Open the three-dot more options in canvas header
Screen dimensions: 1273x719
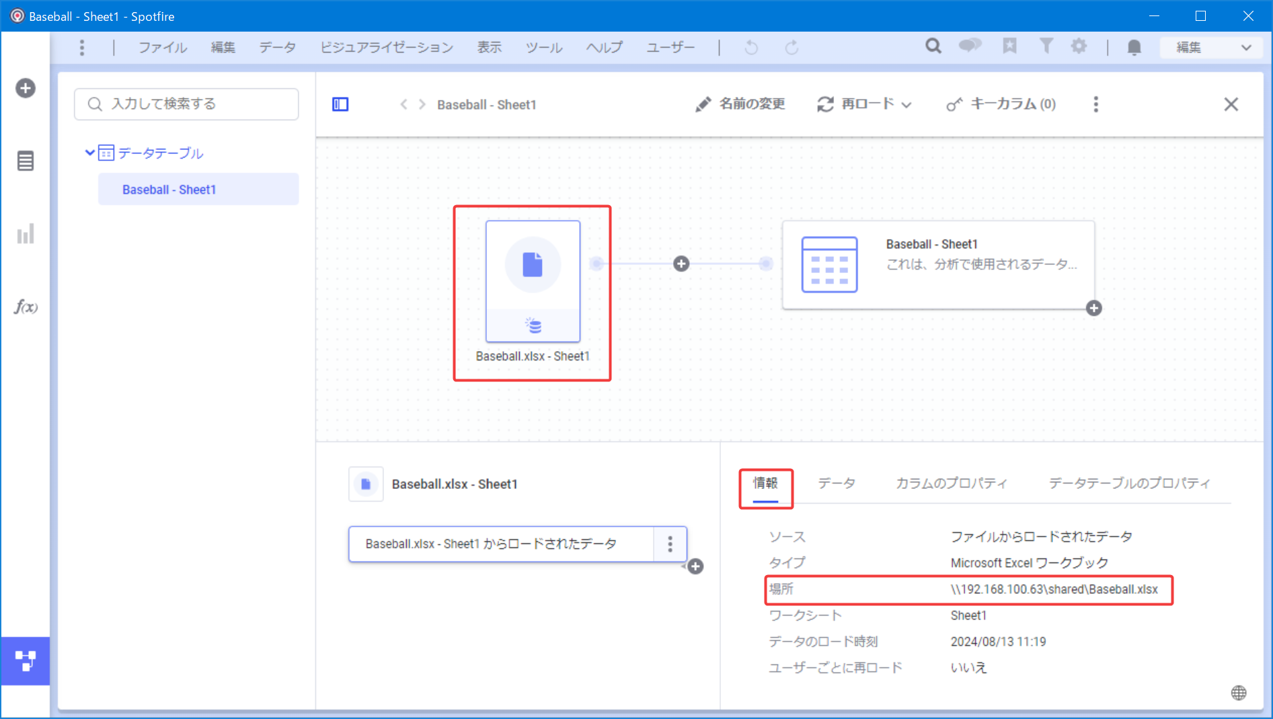coord(1096,104)
